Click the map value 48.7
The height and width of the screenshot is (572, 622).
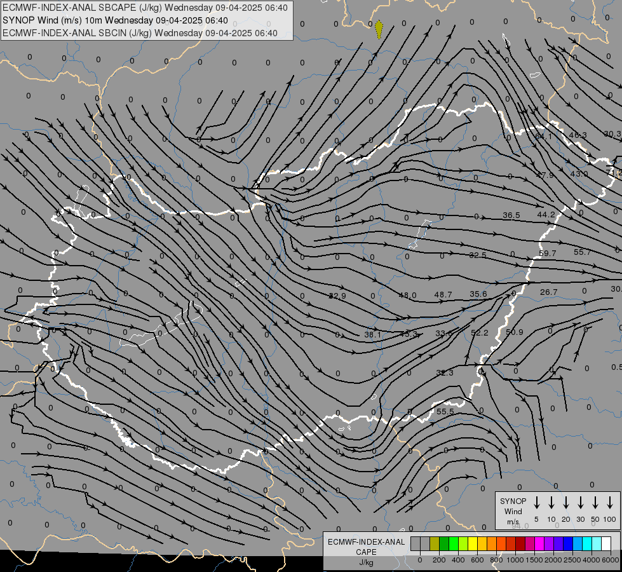tap(443, 294)
